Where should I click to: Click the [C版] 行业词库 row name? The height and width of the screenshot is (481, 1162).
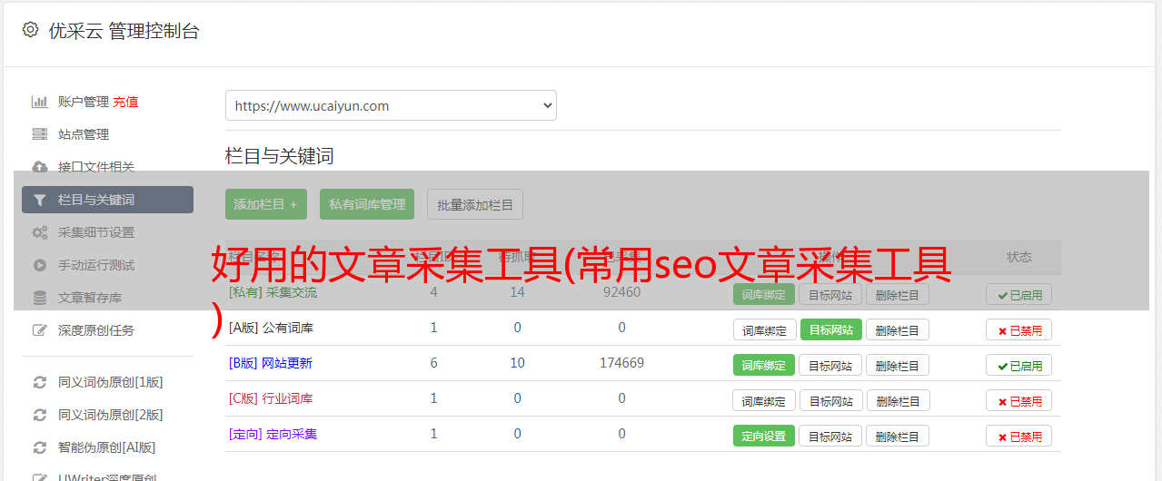(271, 398)
